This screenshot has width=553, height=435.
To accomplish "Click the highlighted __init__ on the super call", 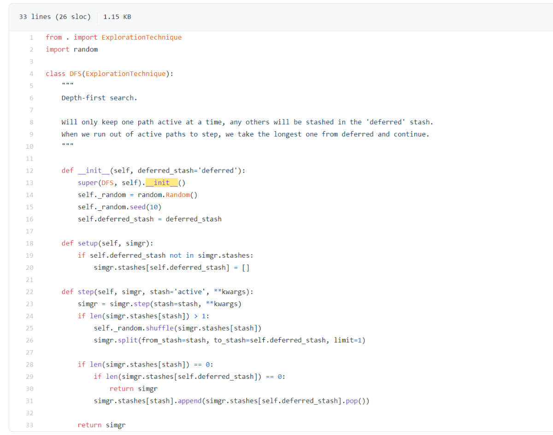I will pyautogui.click(x=161, y=183).
